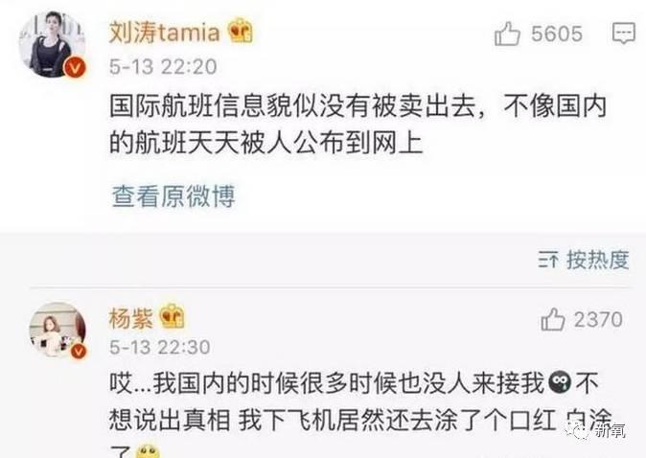
Task: Like 刘涛tamia's comment with thumbs-up icon
Action: pos(507,34)
